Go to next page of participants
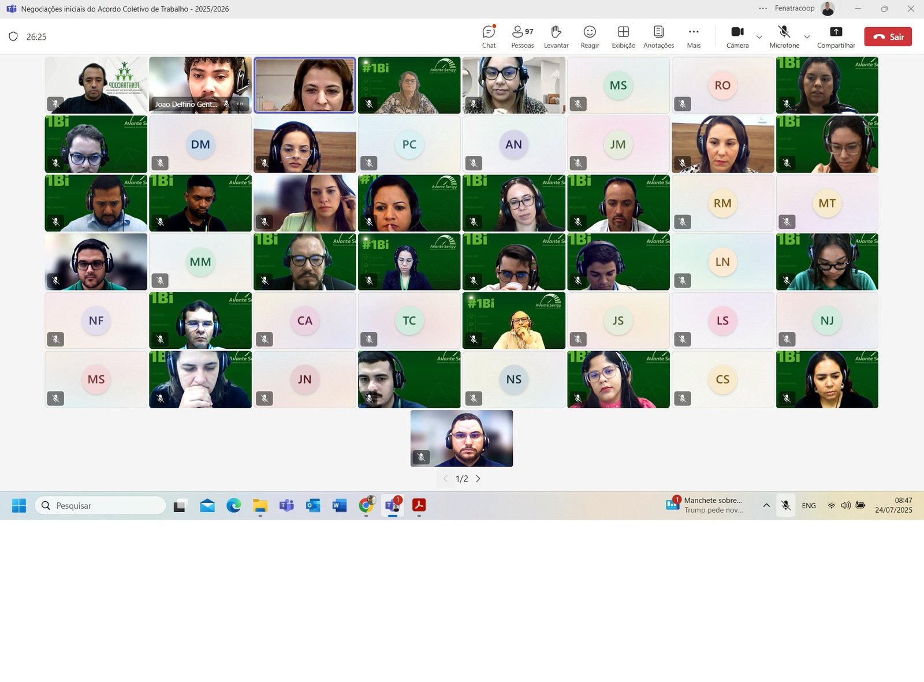 pyautogui.click(x=478, y=479)
